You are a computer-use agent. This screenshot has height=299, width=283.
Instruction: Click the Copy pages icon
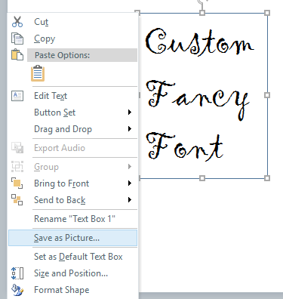(x=17, y=39)
